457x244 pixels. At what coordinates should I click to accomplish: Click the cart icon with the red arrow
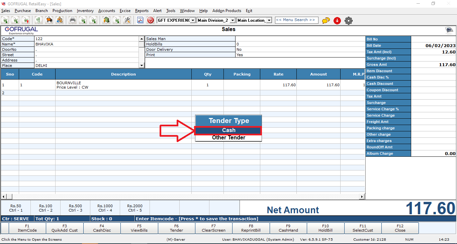click(x=26, y=20)
